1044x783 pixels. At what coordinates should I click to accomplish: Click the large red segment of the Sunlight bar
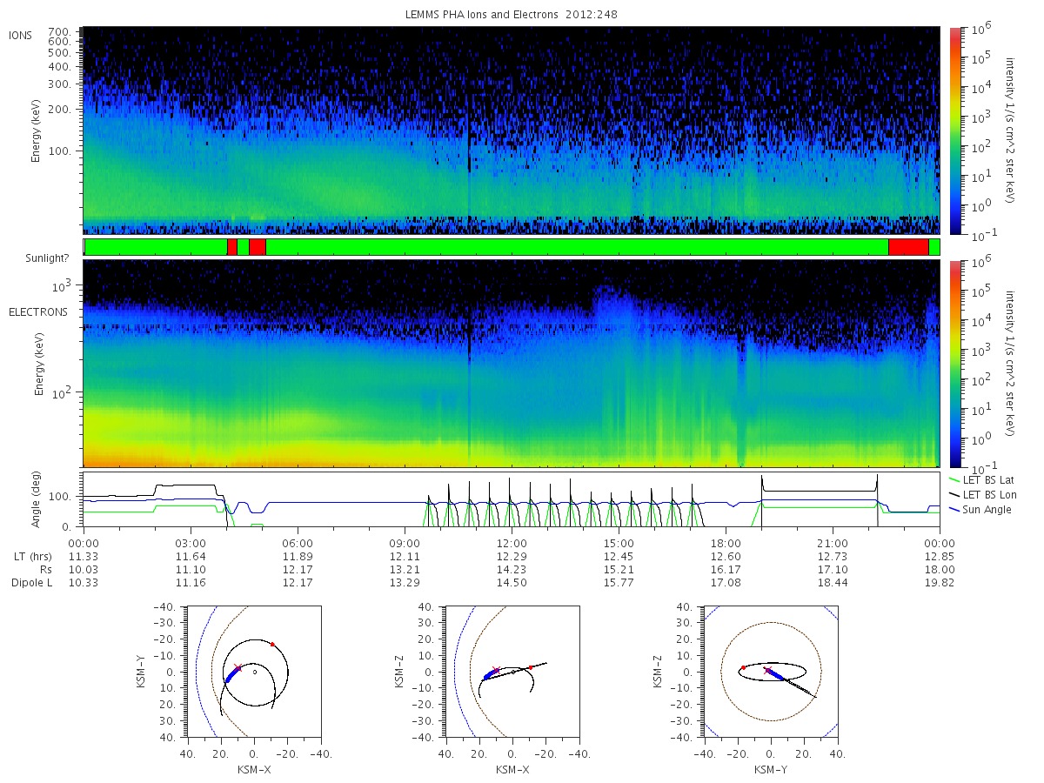[908, 247]
